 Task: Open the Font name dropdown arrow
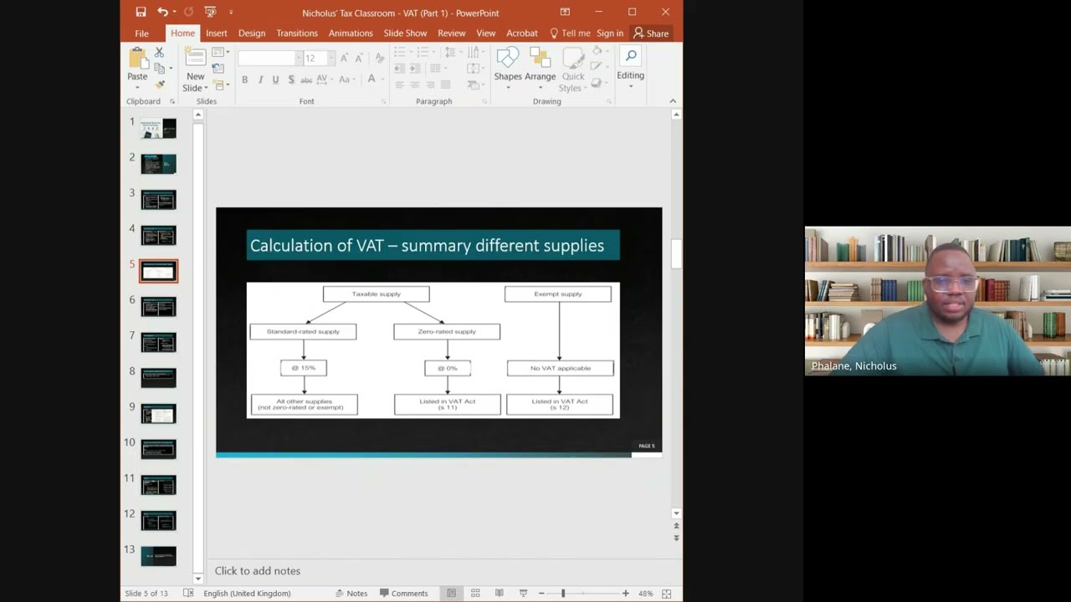click(299, 58)
